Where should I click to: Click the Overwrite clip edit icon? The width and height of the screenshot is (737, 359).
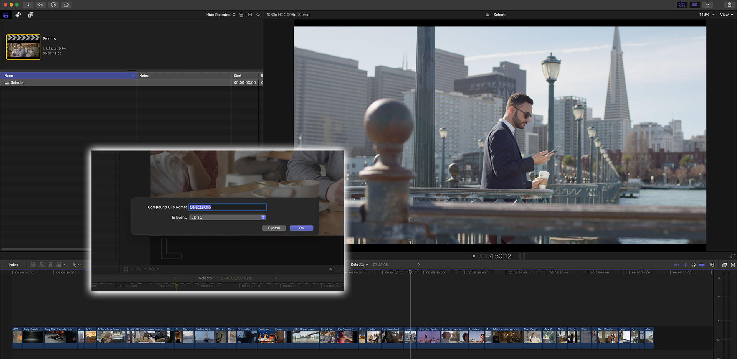[59, 265]
